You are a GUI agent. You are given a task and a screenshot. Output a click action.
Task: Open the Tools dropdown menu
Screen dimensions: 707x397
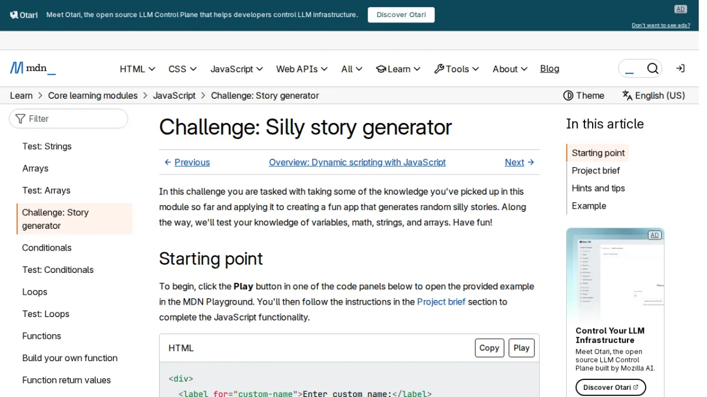click(457, 69)
